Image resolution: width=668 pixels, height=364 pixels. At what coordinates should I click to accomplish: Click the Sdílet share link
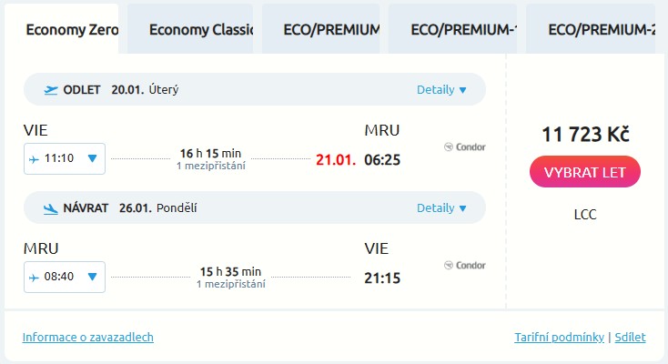click(630, 337)
